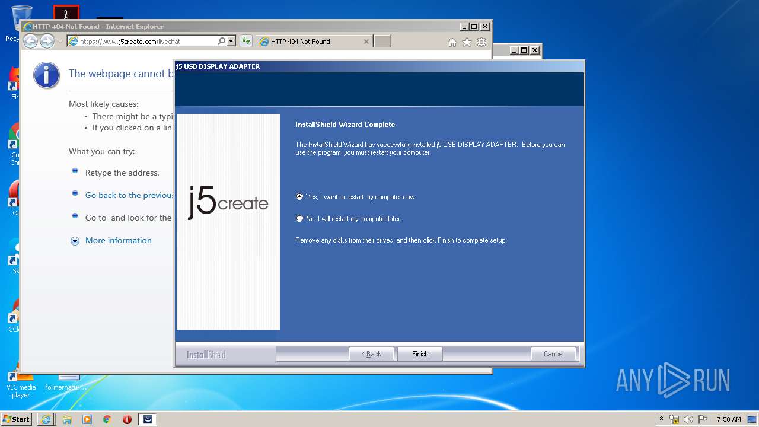759x427 pixels.
Task: Click the blue info icon on error page
Action: 46,75
